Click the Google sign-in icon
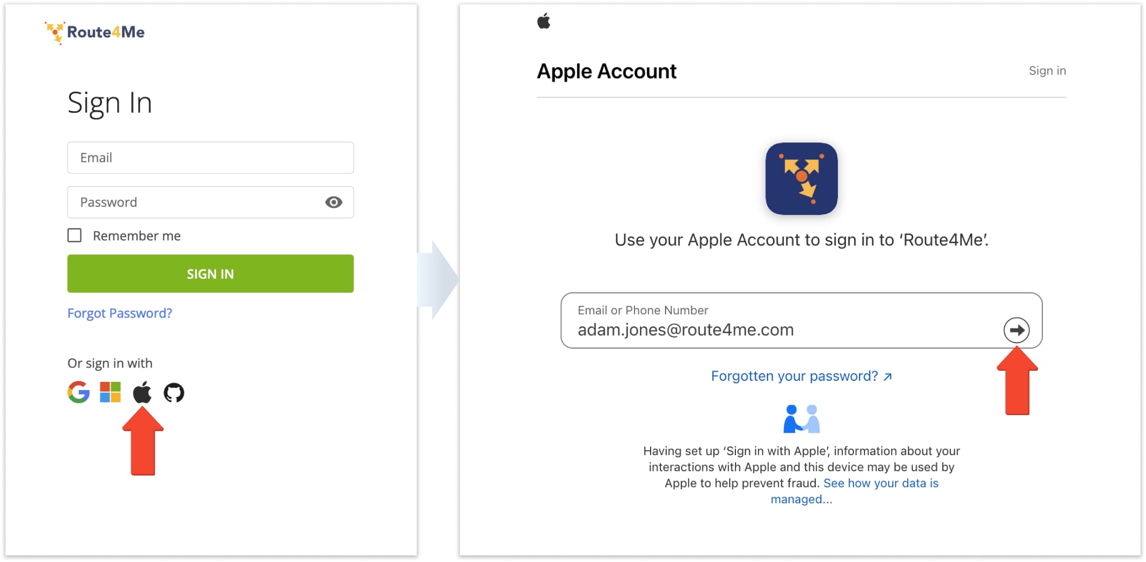1146x562 pixels. click(79, 392)
